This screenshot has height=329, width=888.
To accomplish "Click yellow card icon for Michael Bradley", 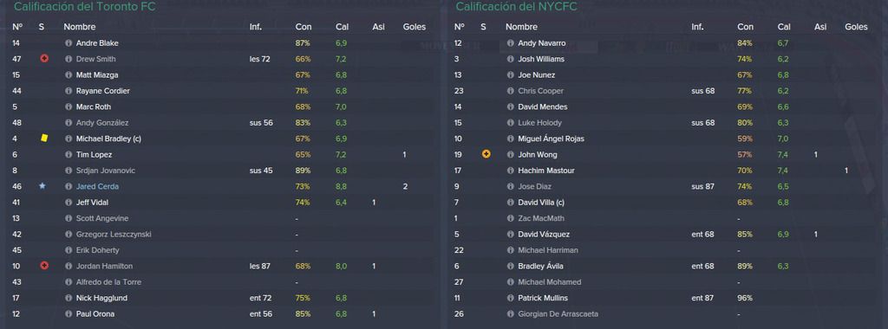I will (44, 139).
